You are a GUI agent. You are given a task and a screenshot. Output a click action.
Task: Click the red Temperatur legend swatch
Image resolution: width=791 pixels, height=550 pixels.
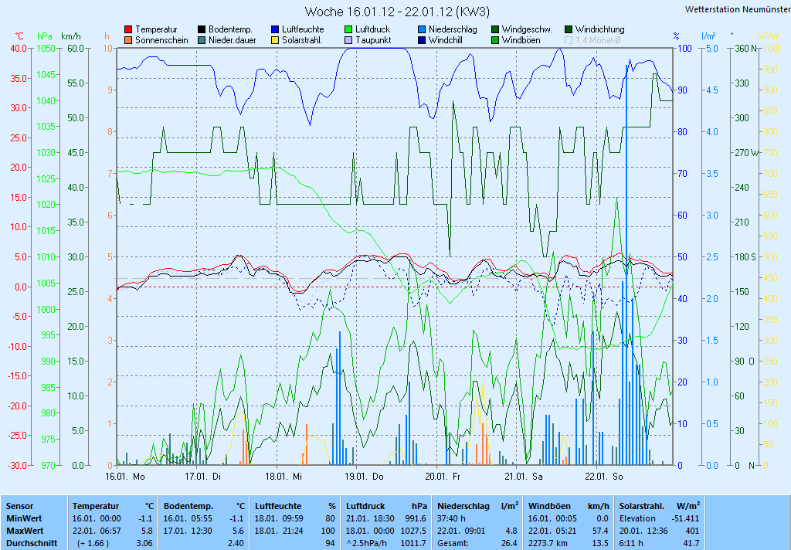(x=128, y=29)
